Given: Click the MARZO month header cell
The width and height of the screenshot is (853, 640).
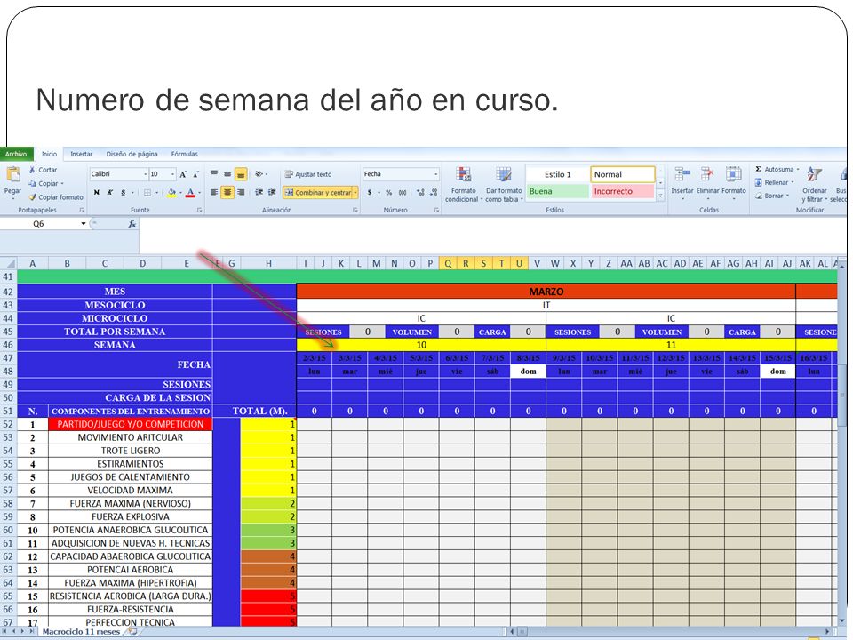Looking at the screenshot, I should [546, 292].
